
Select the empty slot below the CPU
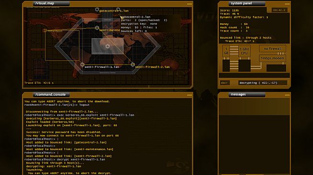tap(245, 66)
